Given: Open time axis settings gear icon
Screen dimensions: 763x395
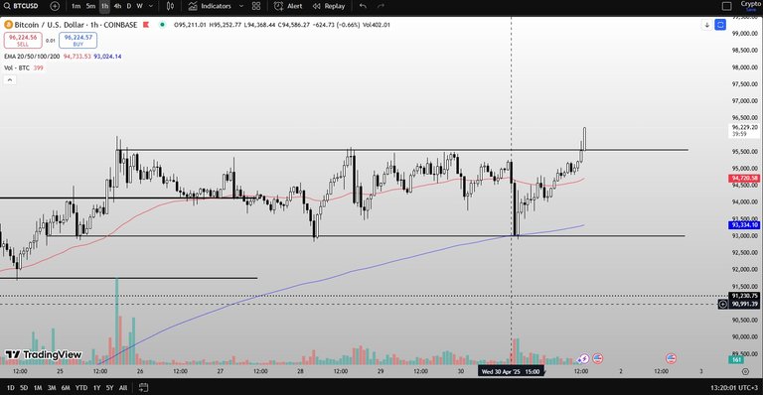Looking at the screenshot, I should (x=745, y=372).
